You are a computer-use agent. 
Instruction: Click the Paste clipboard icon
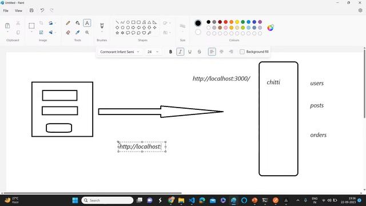[7, 25]
